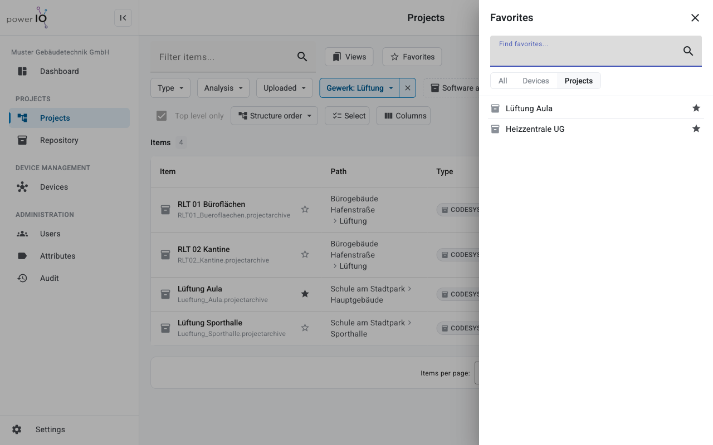Open the RLT 01 Büroflächen item
The width and height of the screenshot is (713, 445).
coord(211,204)
